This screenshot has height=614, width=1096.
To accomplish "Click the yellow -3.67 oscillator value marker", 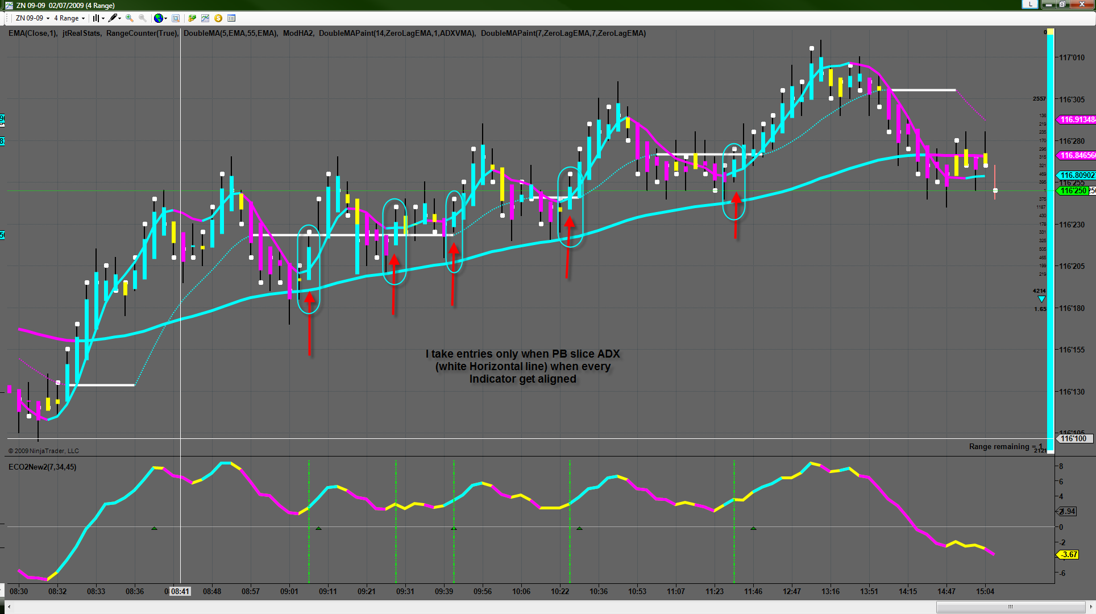I will [1068, 554].
